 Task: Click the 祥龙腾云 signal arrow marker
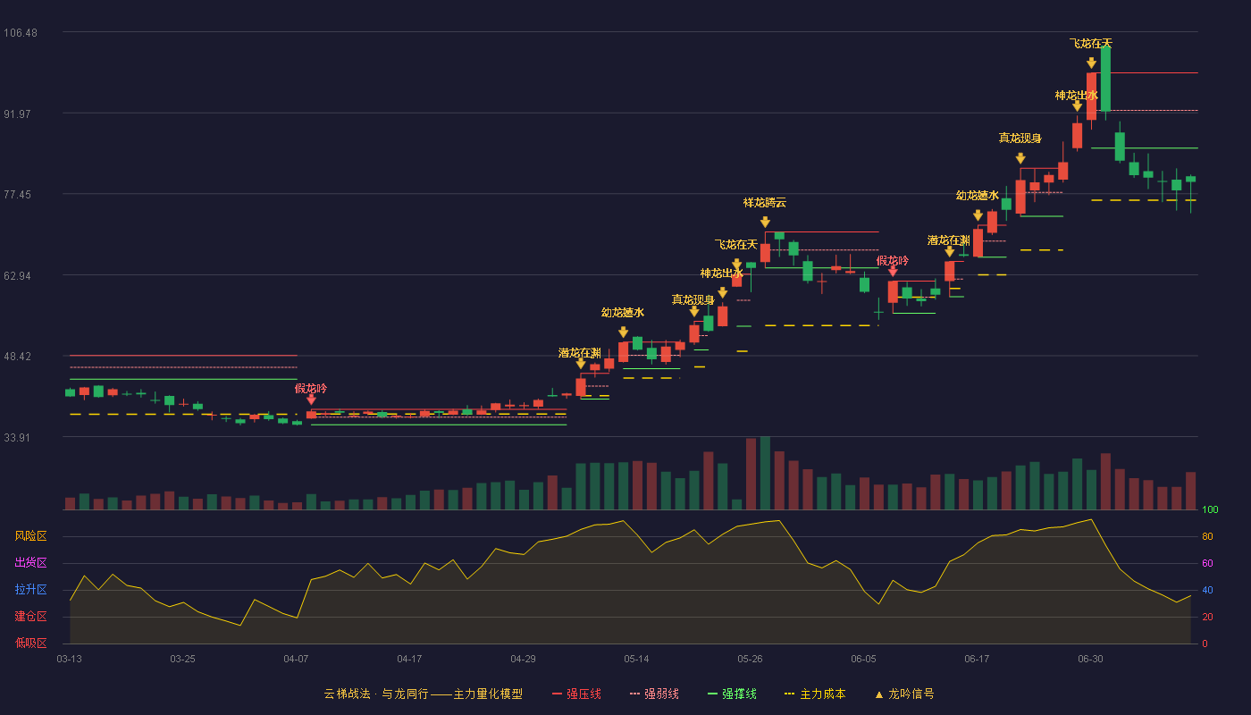point(765,222)
